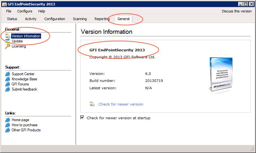Click the version value 6.0

(148, 74)
